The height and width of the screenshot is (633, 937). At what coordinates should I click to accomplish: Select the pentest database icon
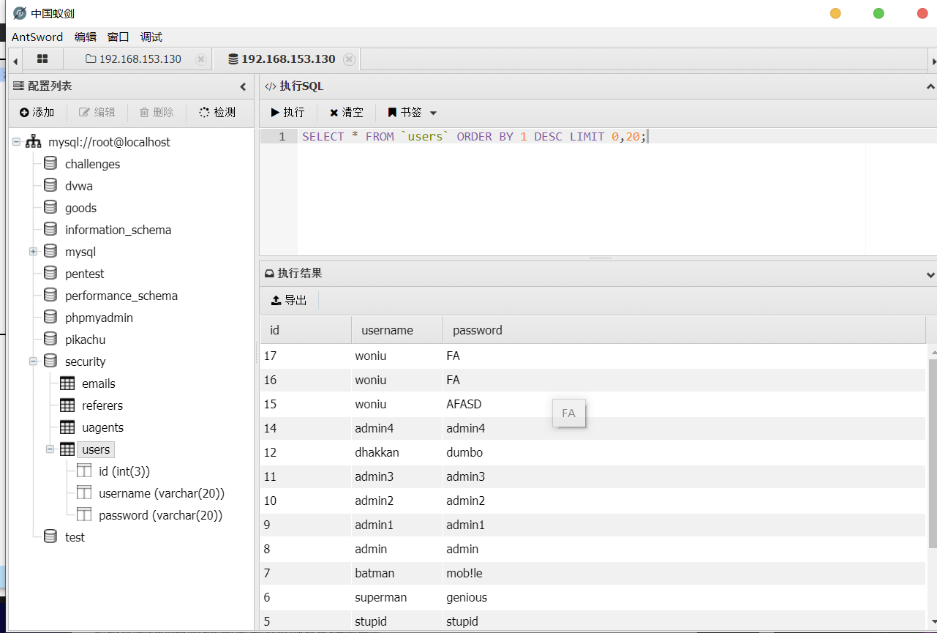tap(50, 274)
